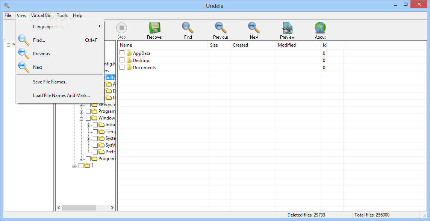Tick the SysW folder checkbox in tree
The image size is (430, 221).
95,145
